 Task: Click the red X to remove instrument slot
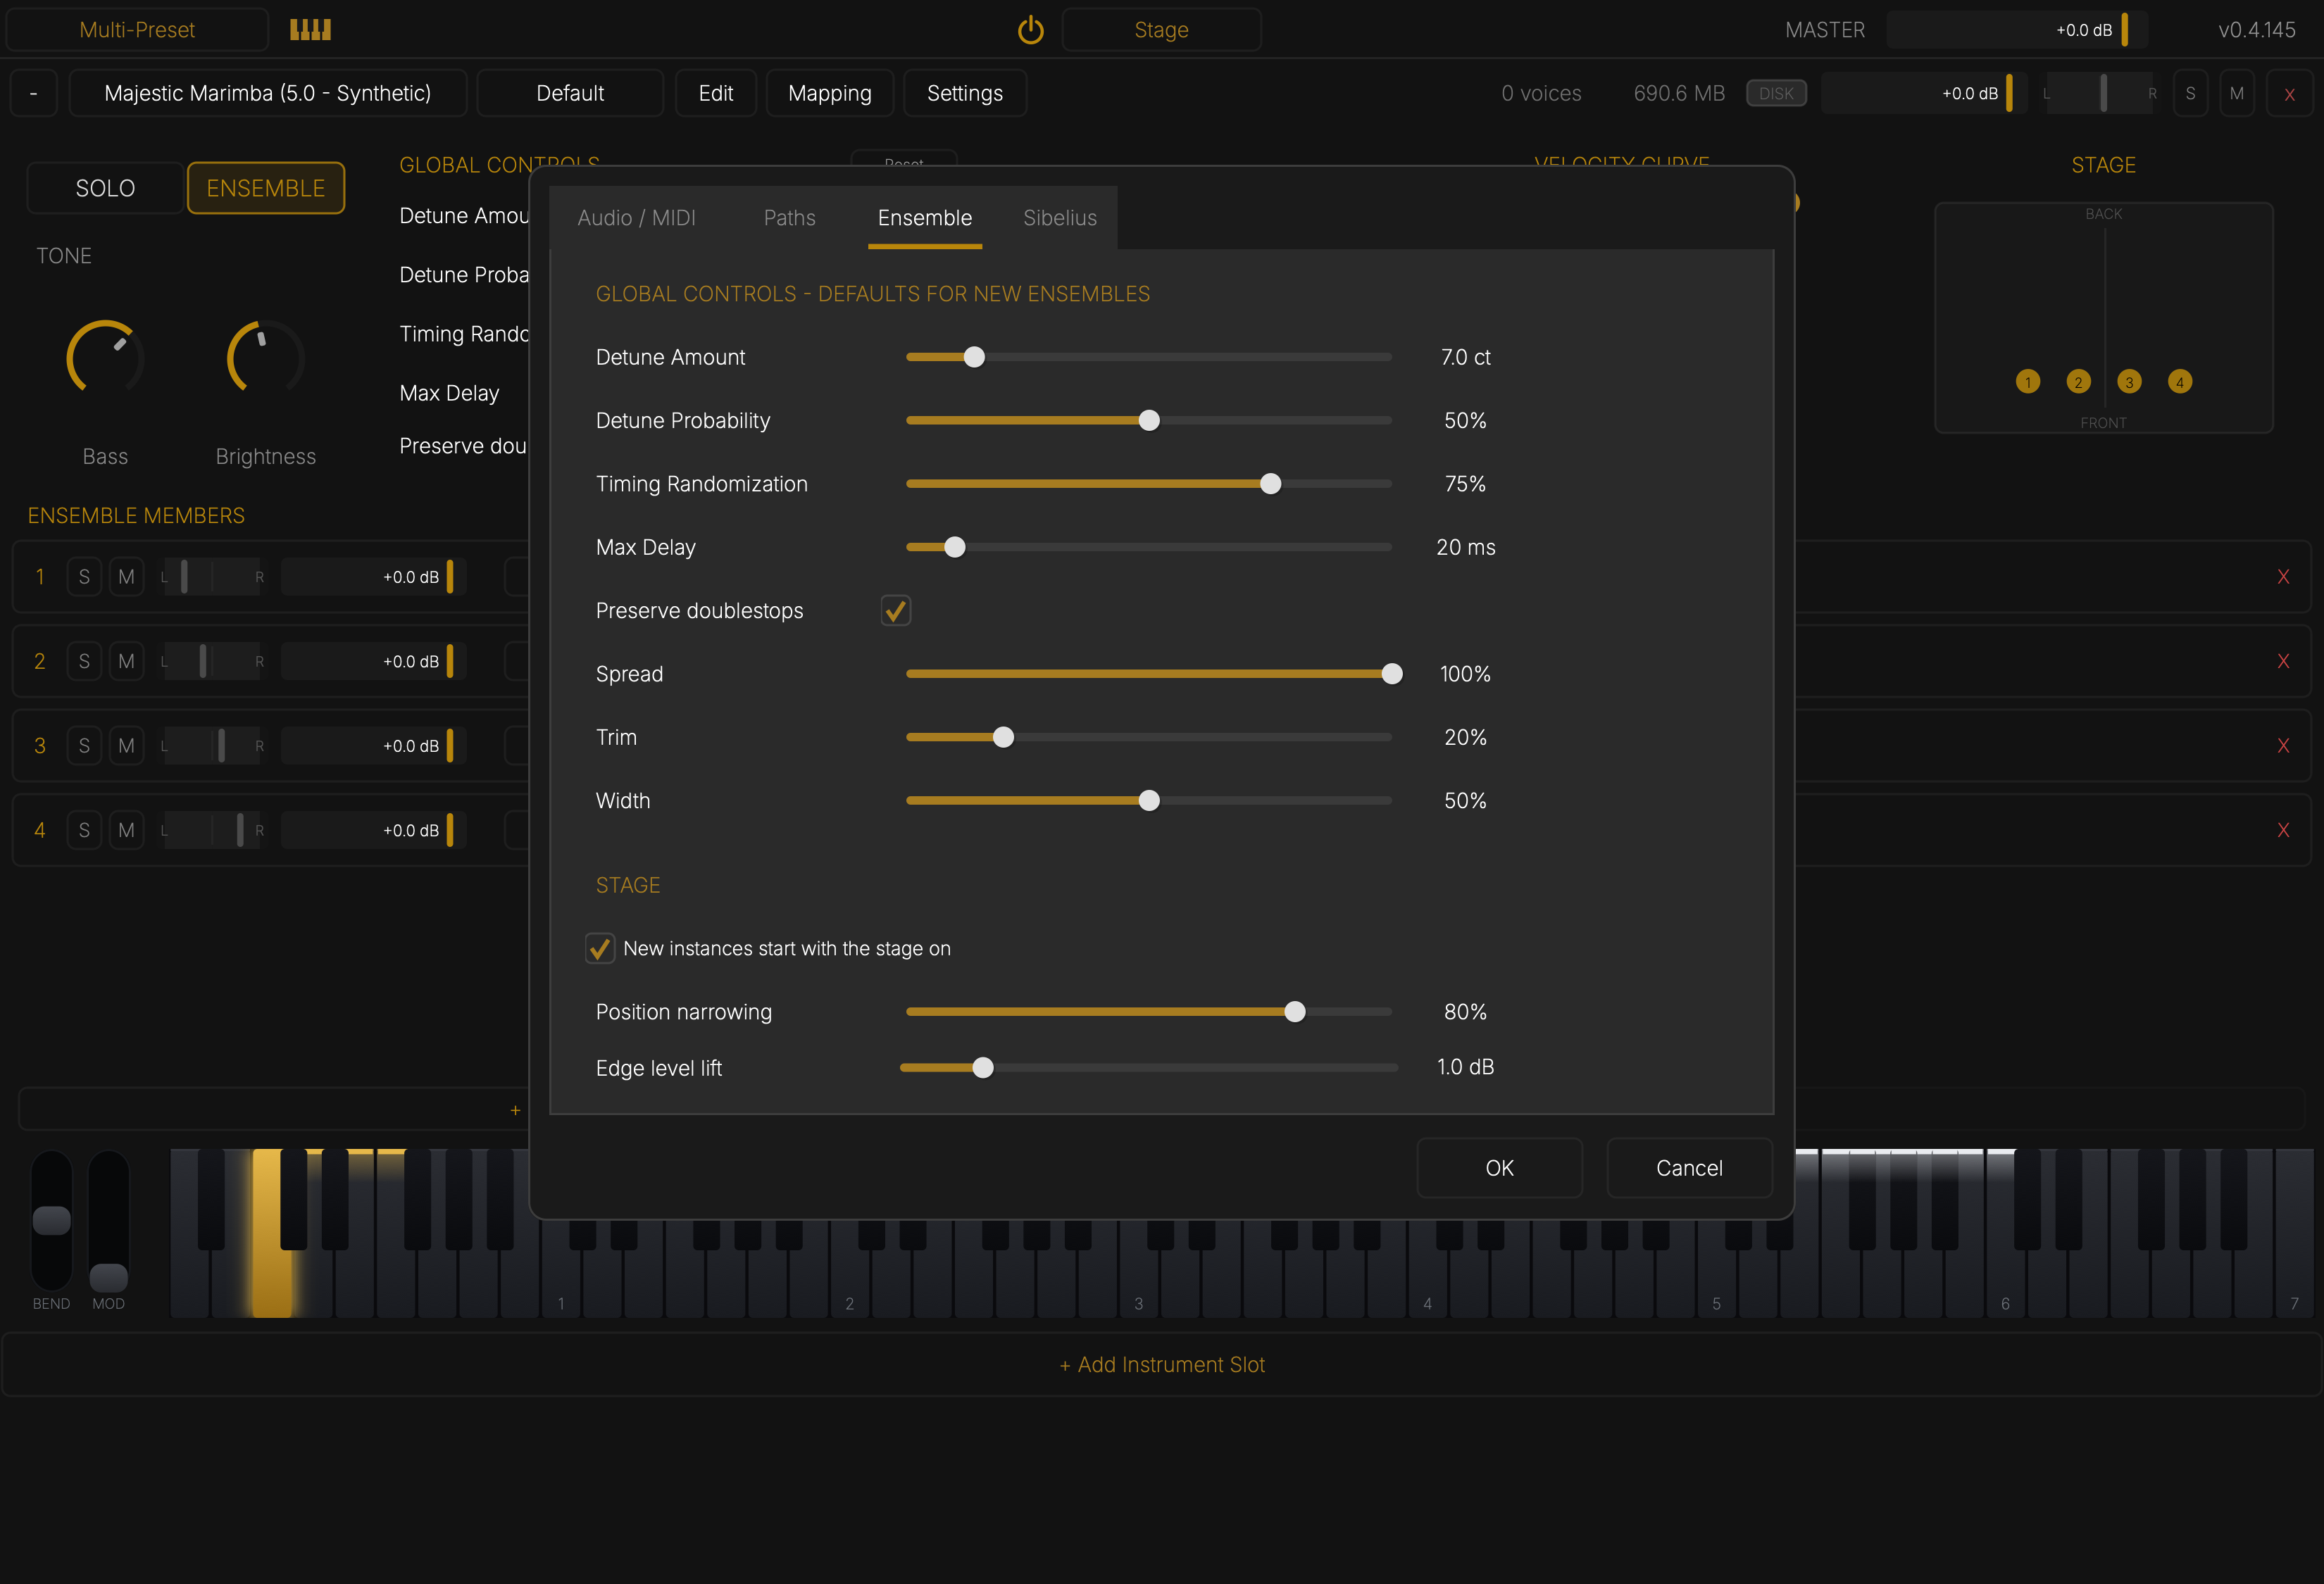[2289, 94]
